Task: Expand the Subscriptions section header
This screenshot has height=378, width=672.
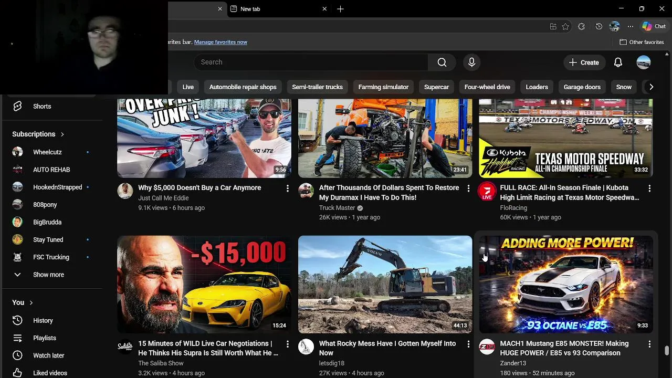Action: pyautogui.click(x=38, y=134)
